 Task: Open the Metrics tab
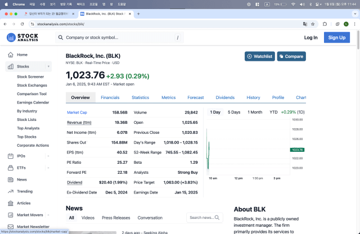pyautogui.click(x=169, y=98)
